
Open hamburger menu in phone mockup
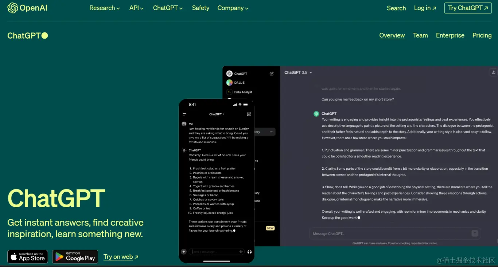tap(184, 114)
